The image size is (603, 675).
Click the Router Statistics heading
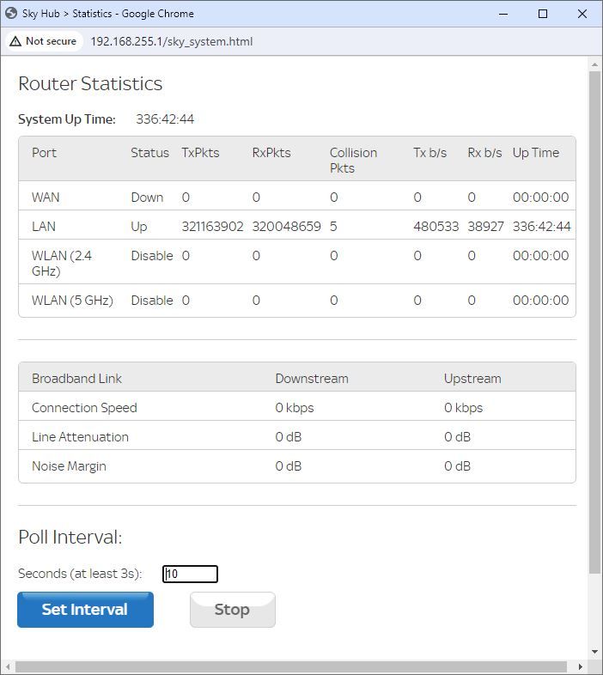90,83
